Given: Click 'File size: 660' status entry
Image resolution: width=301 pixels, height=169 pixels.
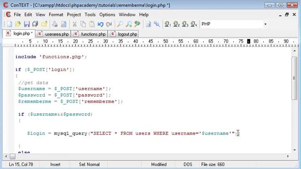Looking at the screenshot, I should pos(213,164).
